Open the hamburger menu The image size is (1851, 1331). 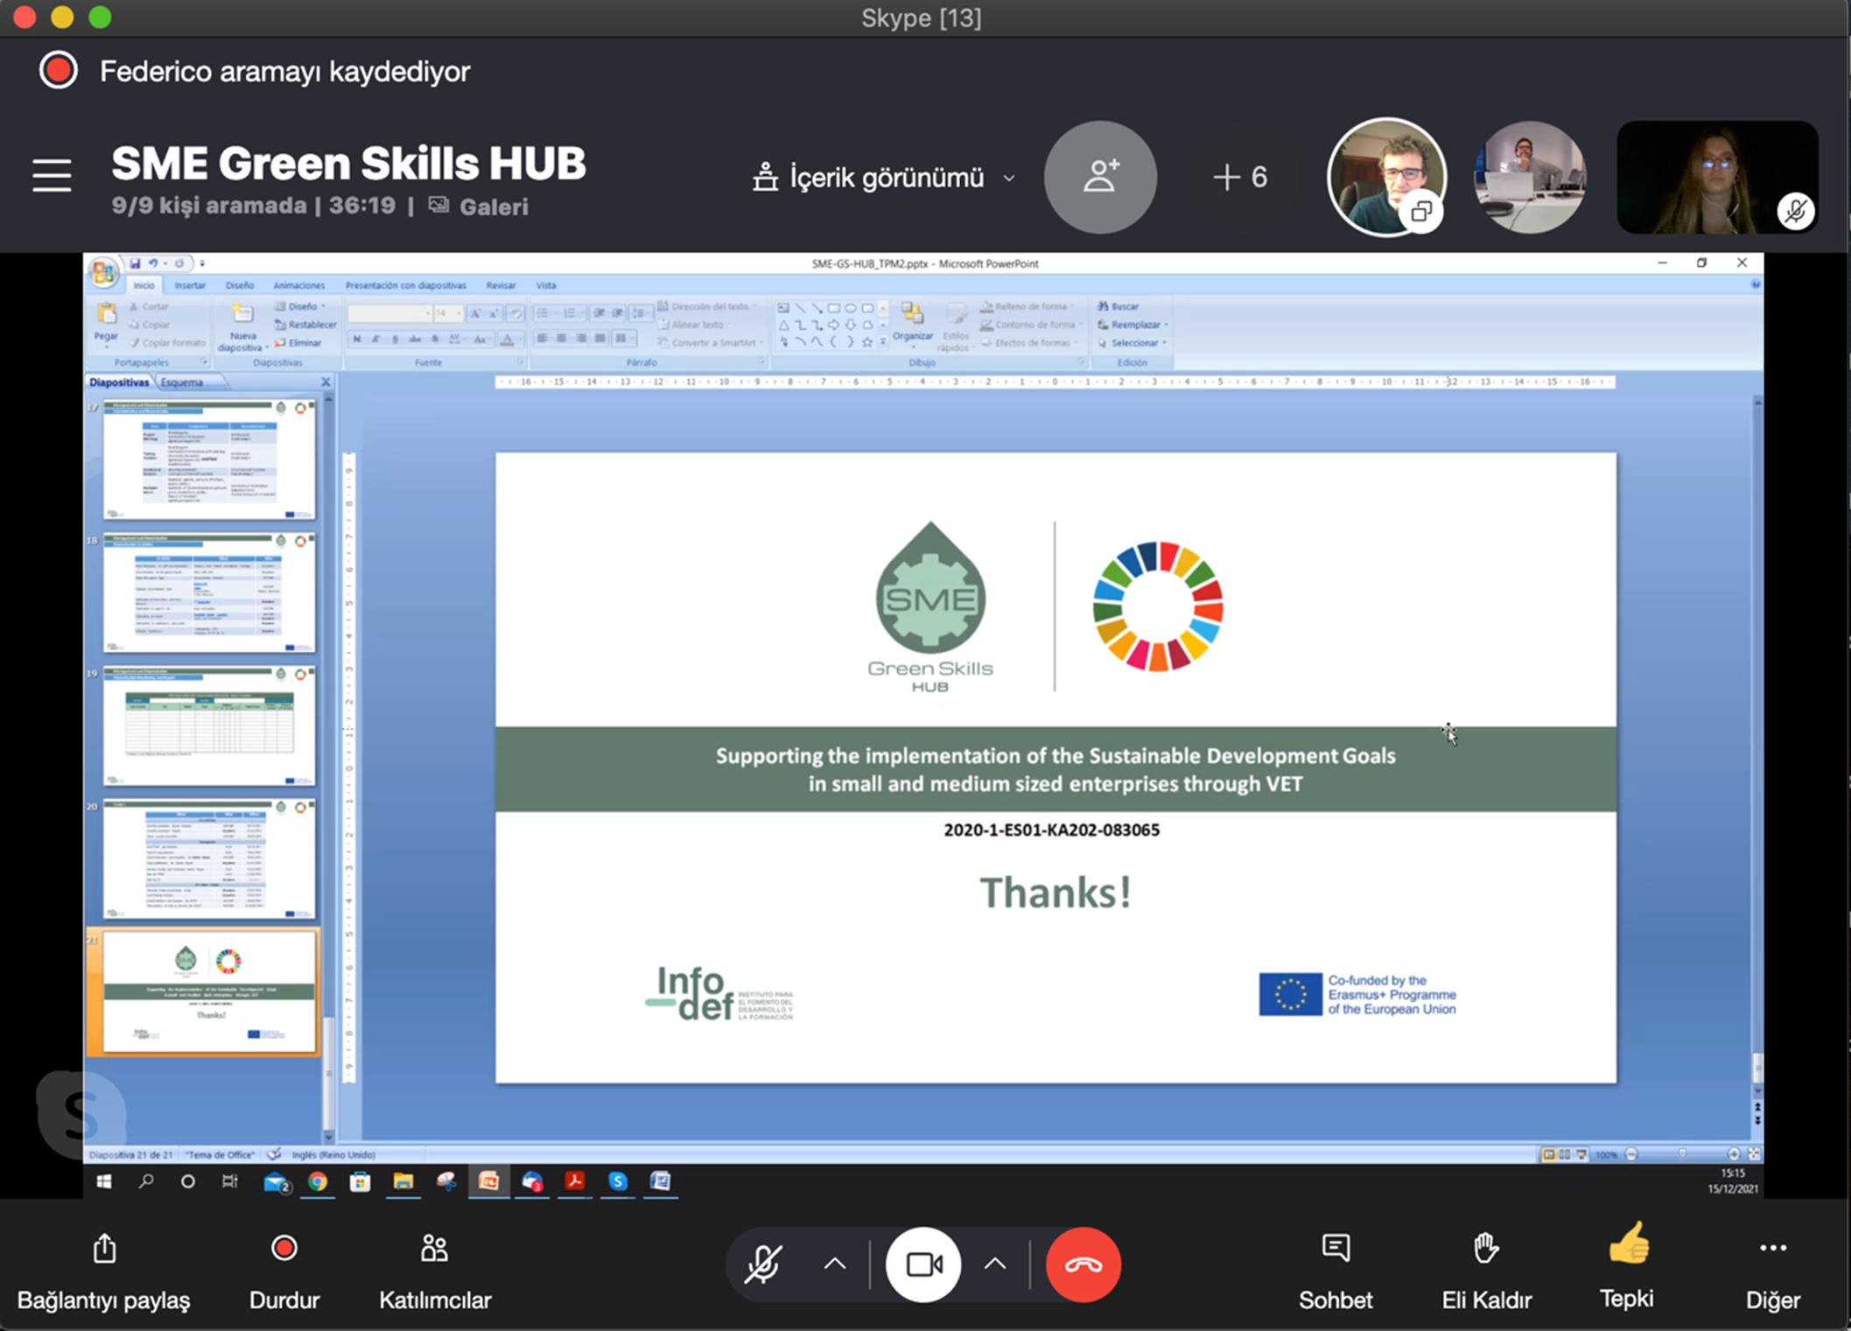point(52,175)
